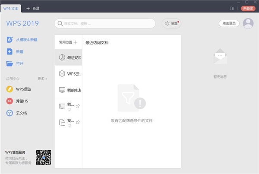Click the 点击登录 button
The width and height of the screenshot is (259, 174).
point(229,23)
